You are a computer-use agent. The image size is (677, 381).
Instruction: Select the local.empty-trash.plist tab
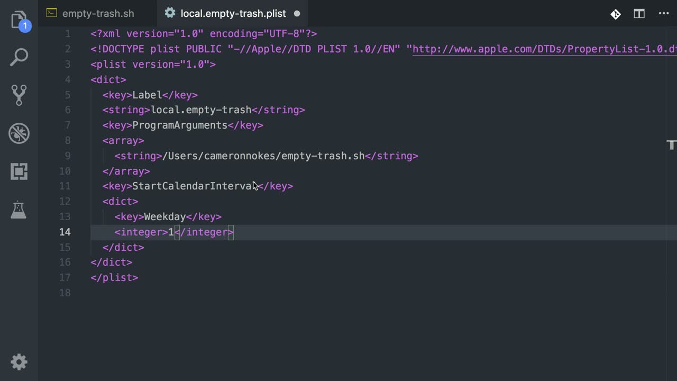pos(233,14)
